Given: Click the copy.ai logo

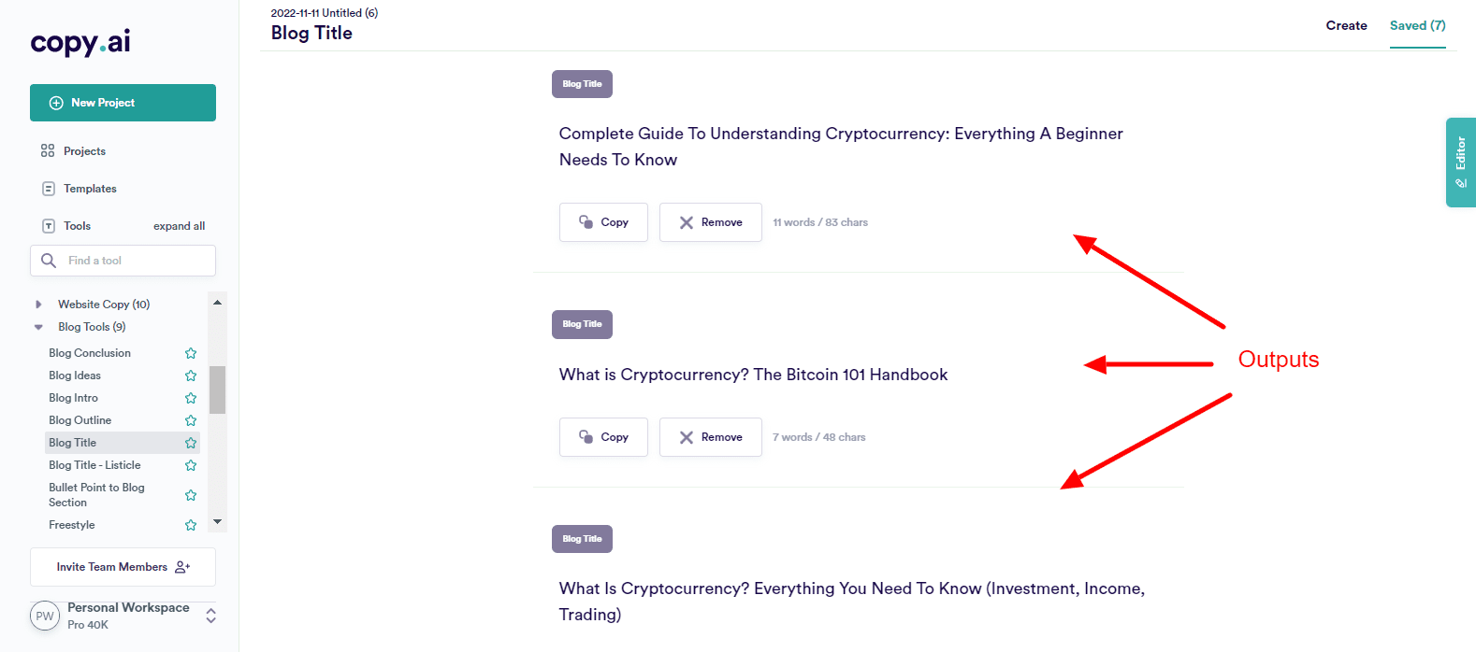Looking at the screenshot, I should click(x=80, y=42).
